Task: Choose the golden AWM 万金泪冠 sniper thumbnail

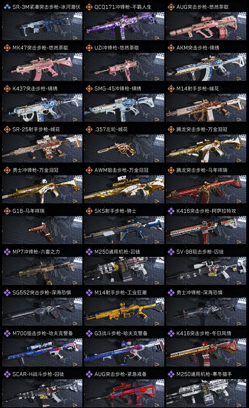Action: pyautogui.click(x=124, y=189)
